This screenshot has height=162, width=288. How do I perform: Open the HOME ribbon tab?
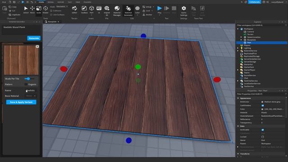pyautogui.click(x=41, y=2)
